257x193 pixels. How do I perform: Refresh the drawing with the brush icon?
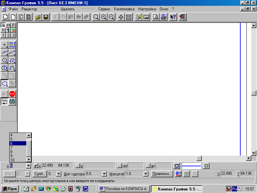click(138, 17)
